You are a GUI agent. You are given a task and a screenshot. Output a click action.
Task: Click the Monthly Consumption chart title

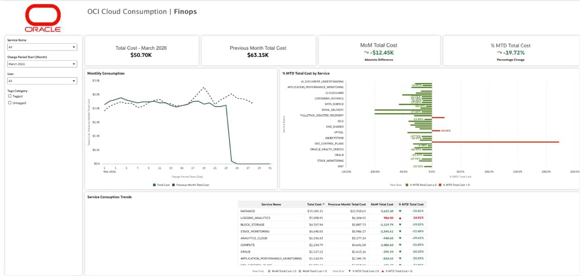106,73
